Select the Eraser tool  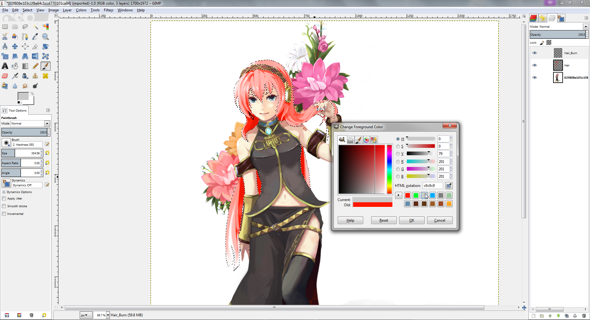pos(5,76)
